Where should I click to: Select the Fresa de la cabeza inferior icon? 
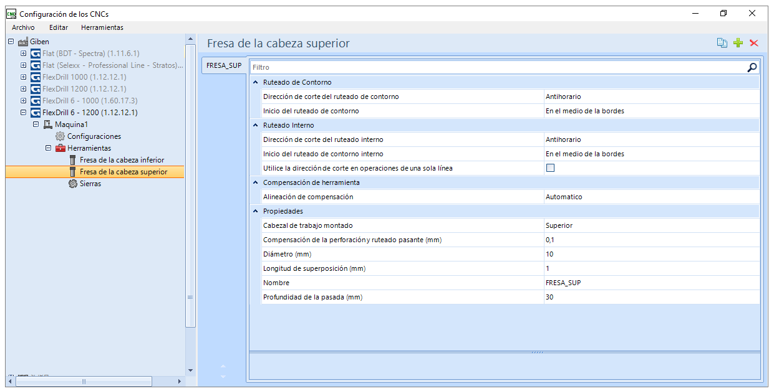(x=72, y=160)
